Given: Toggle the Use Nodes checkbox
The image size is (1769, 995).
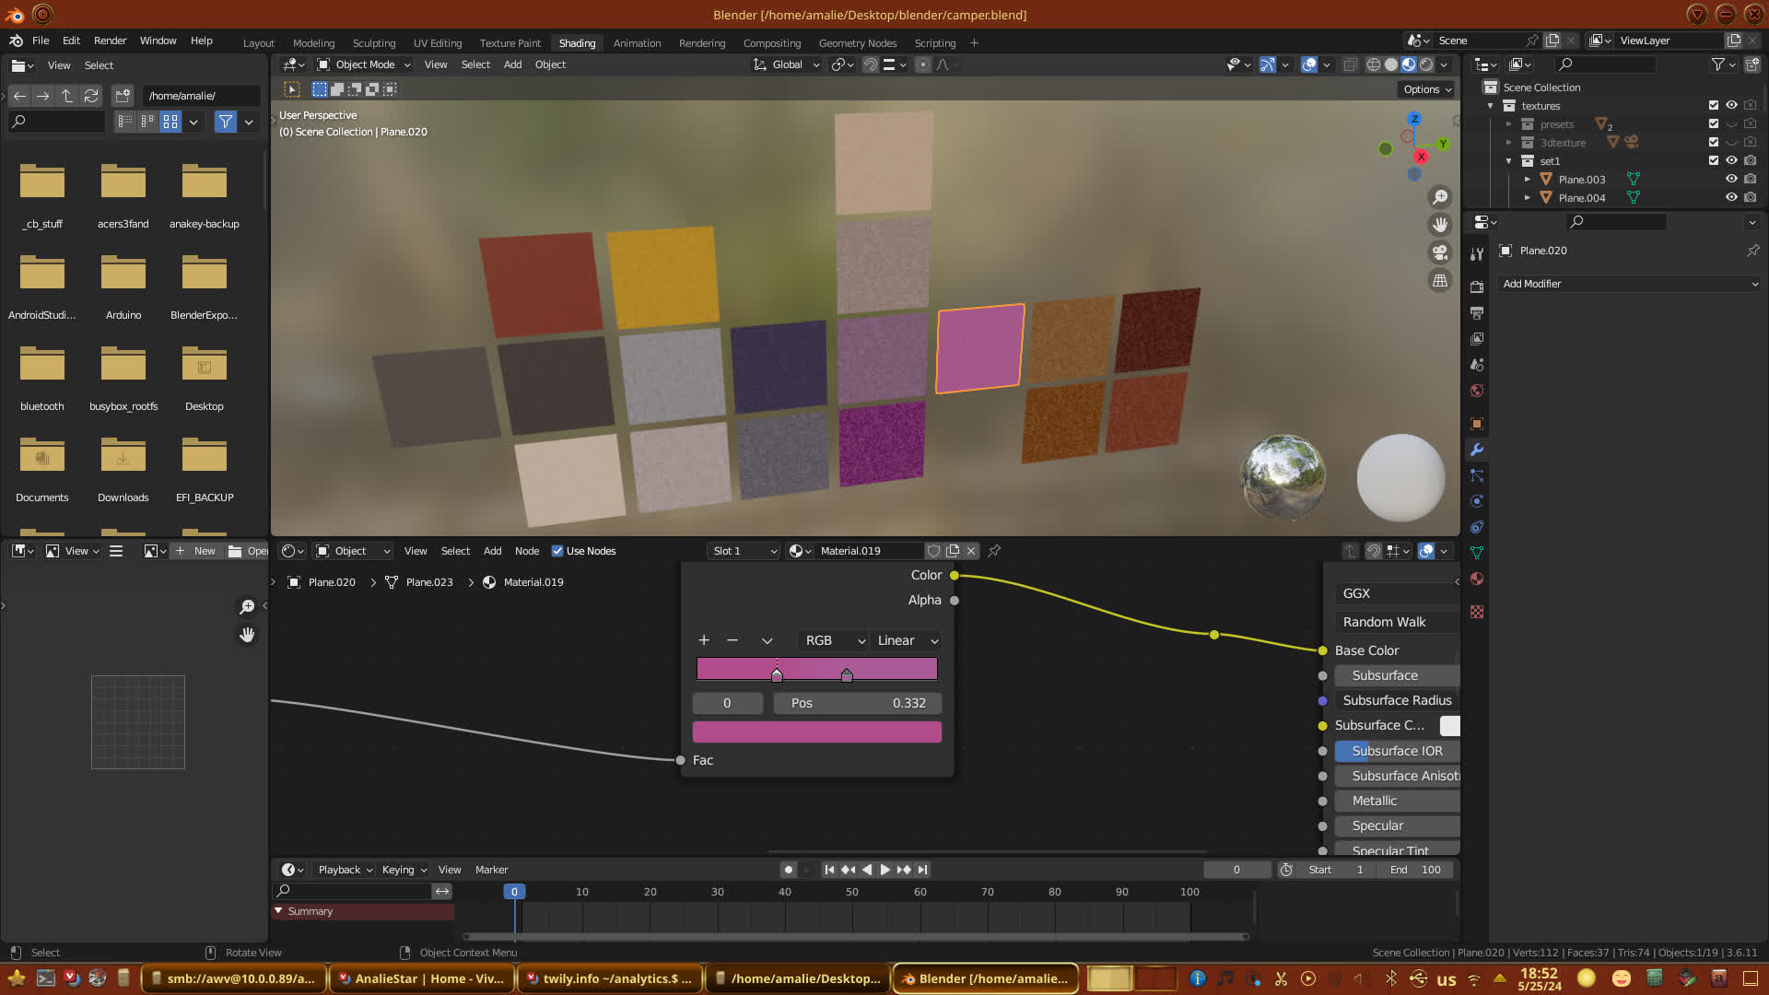Looking at the screenshot, I should tap(557, 551).
